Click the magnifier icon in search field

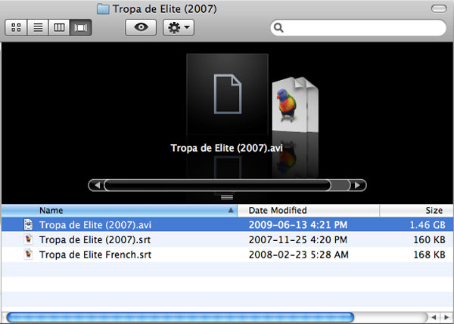pos(278,28)
